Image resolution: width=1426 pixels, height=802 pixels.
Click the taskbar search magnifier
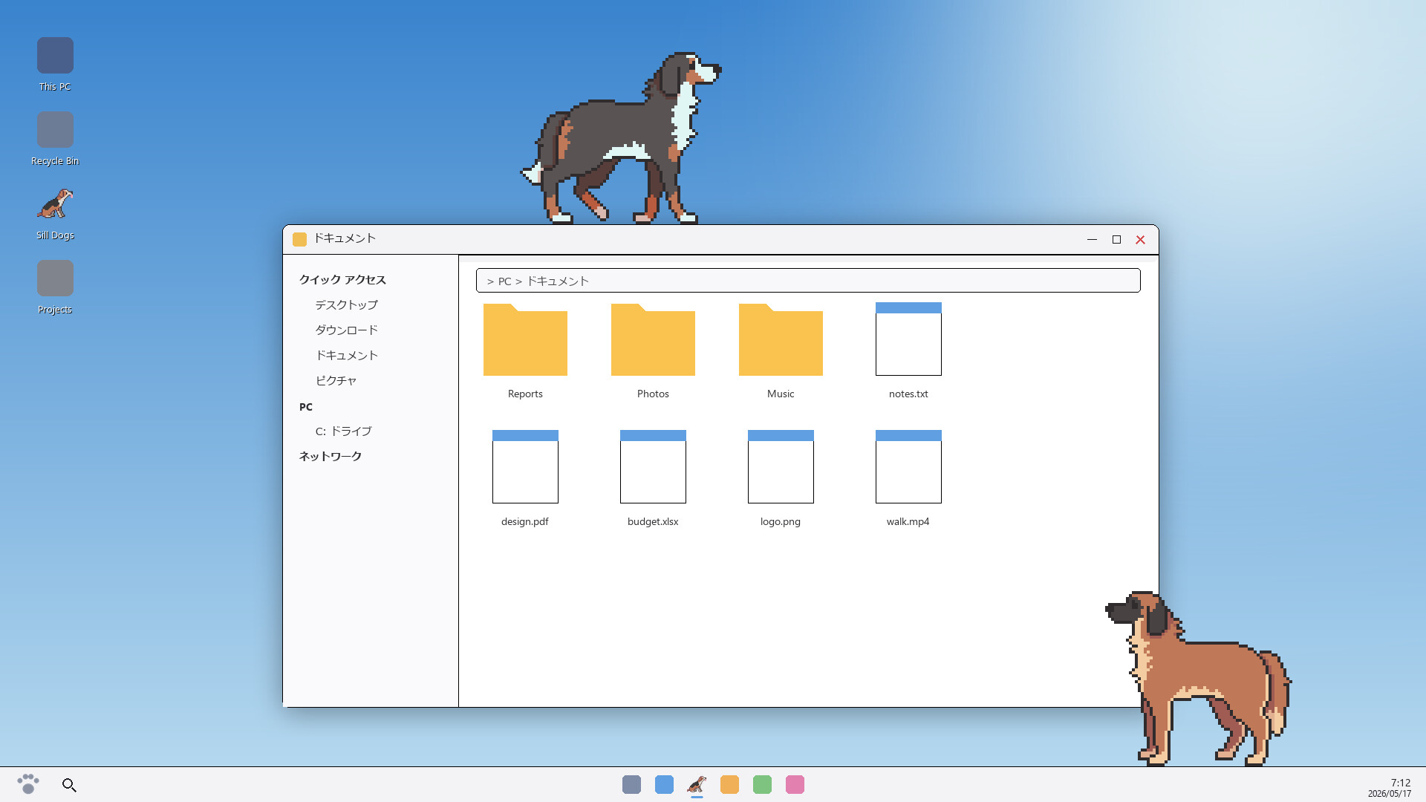click(x=69, y=785)
